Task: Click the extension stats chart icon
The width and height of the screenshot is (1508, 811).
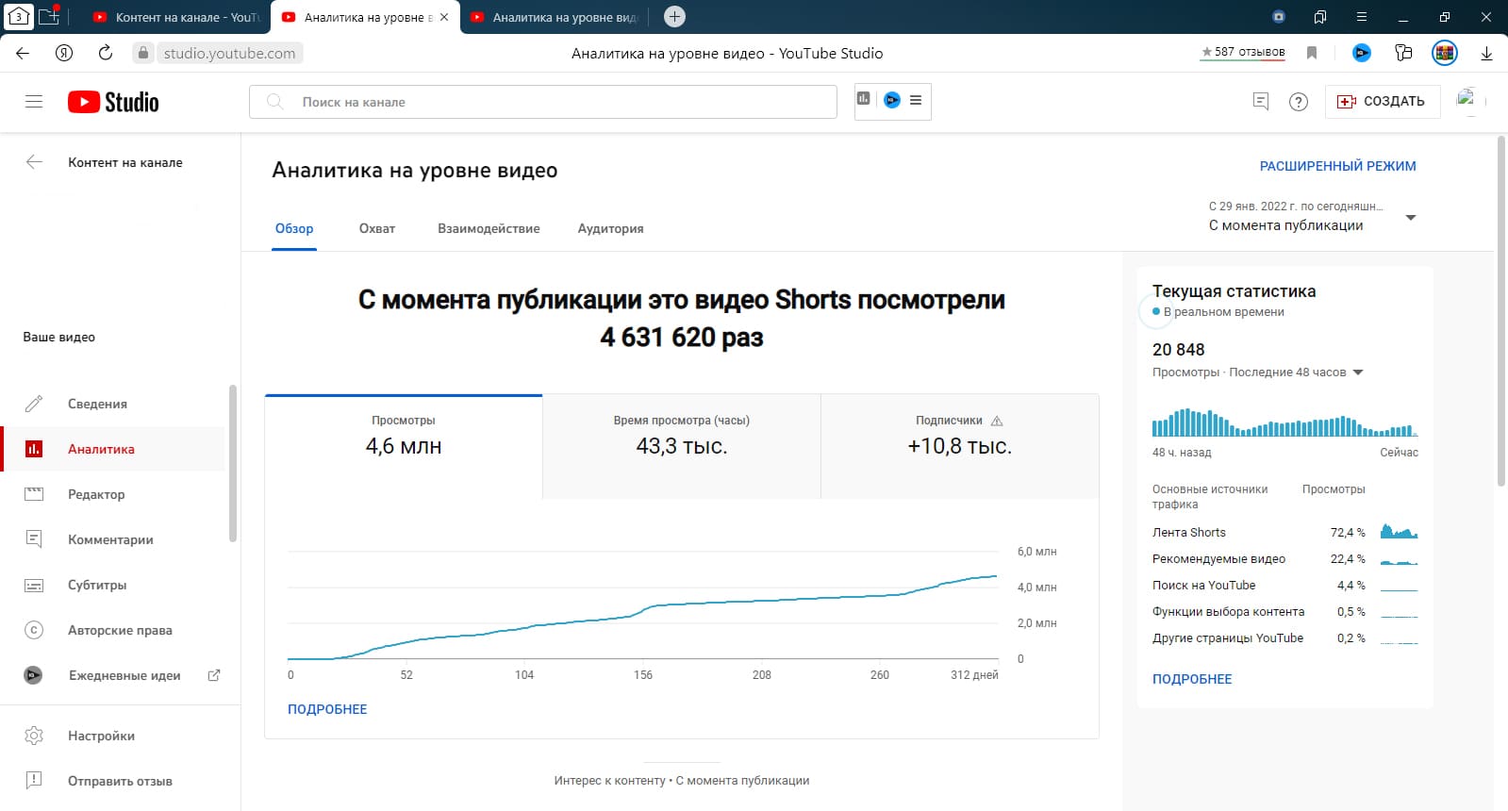Action: point(864,99)
